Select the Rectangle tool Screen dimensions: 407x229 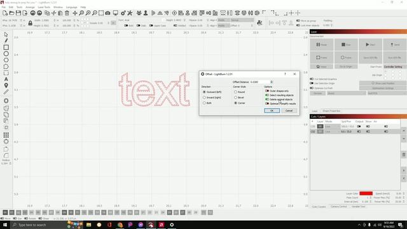click(x=6, y=47)
